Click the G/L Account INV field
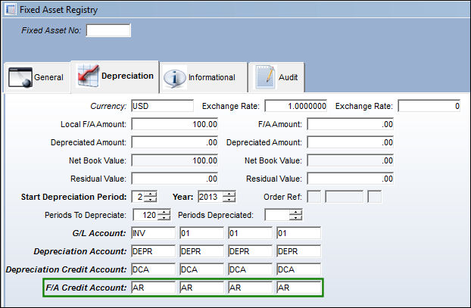Viewport: 471px width, 308px height. pyautogui.click(x=154, y=233)
